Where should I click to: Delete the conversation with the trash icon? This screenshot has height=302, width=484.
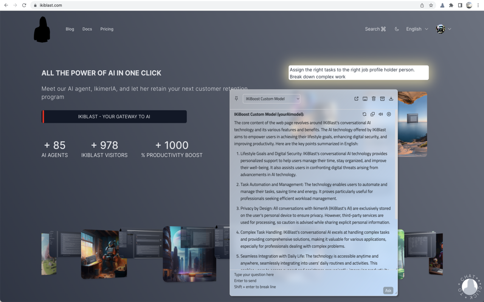point(374,99)
